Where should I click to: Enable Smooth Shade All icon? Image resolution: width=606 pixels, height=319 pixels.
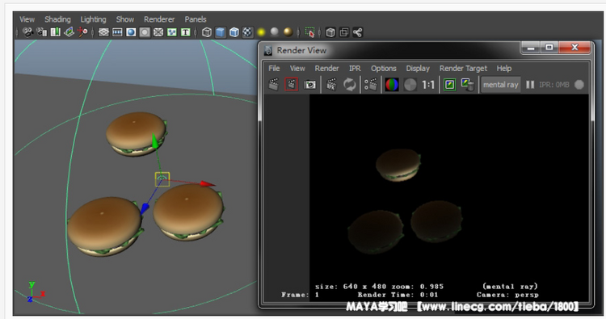(x=221, y=32)
